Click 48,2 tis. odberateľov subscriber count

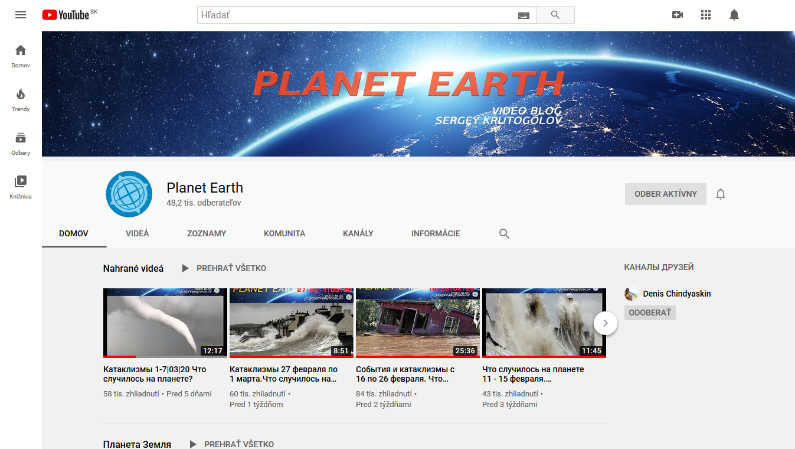click(x=204, y=203)
